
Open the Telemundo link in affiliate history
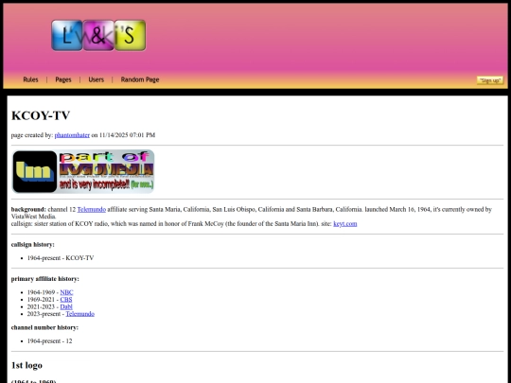tap(79, 314)
